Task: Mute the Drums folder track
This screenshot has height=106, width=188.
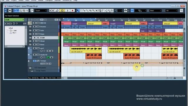Action: click(35, 27)
